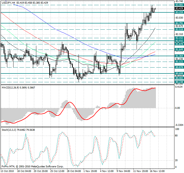Click the 16 Nov 12:00 time label
Image resolution: width=184 pixels, height=173 pixels.
(157, 171)
